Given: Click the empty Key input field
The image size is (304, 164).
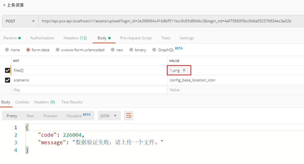Looking at the screenshot, I should point(89,90).
